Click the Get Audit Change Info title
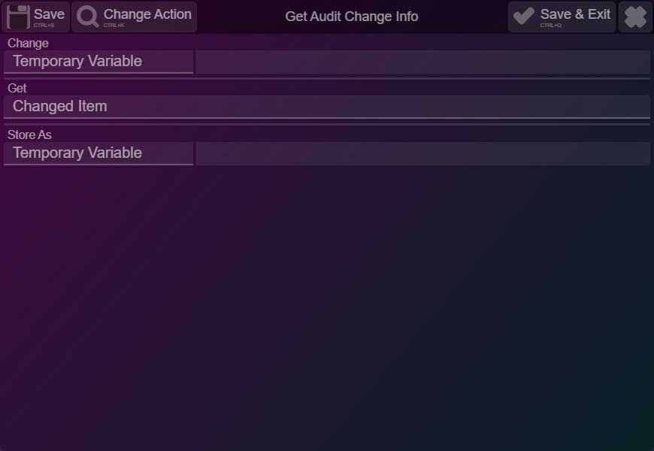 click(352, 17)
